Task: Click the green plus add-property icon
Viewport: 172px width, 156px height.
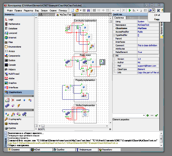Action: click(147, 115)
